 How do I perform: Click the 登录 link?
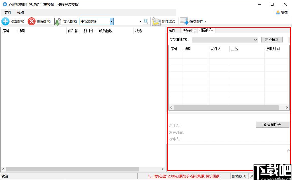click(x=285, y=13)
